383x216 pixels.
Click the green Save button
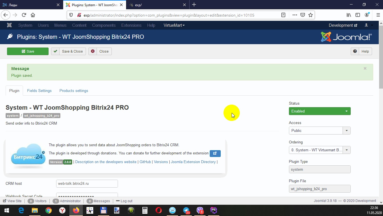(x=28, y=51)
